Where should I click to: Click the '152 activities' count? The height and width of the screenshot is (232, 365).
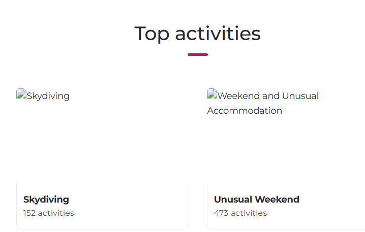pyautogui.click(x=49, y=213)
